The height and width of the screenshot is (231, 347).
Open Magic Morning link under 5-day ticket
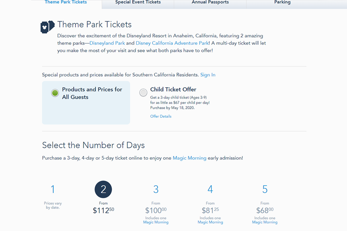tap(265, 222)
